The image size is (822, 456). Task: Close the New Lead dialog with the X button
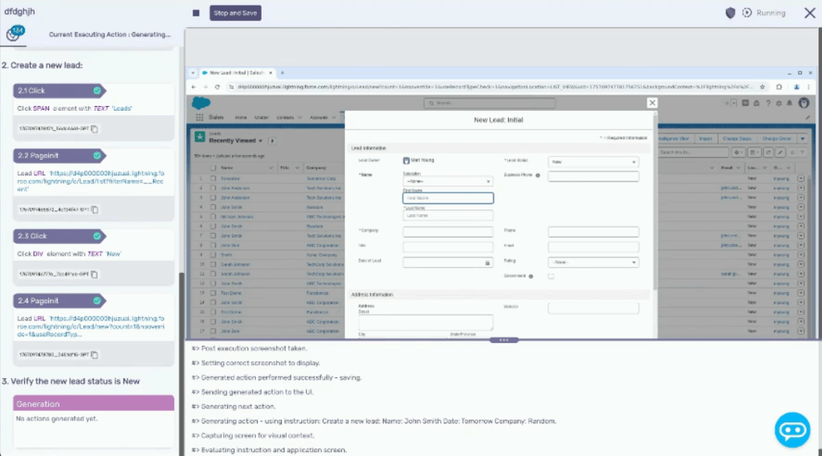(x=652, y=103)
